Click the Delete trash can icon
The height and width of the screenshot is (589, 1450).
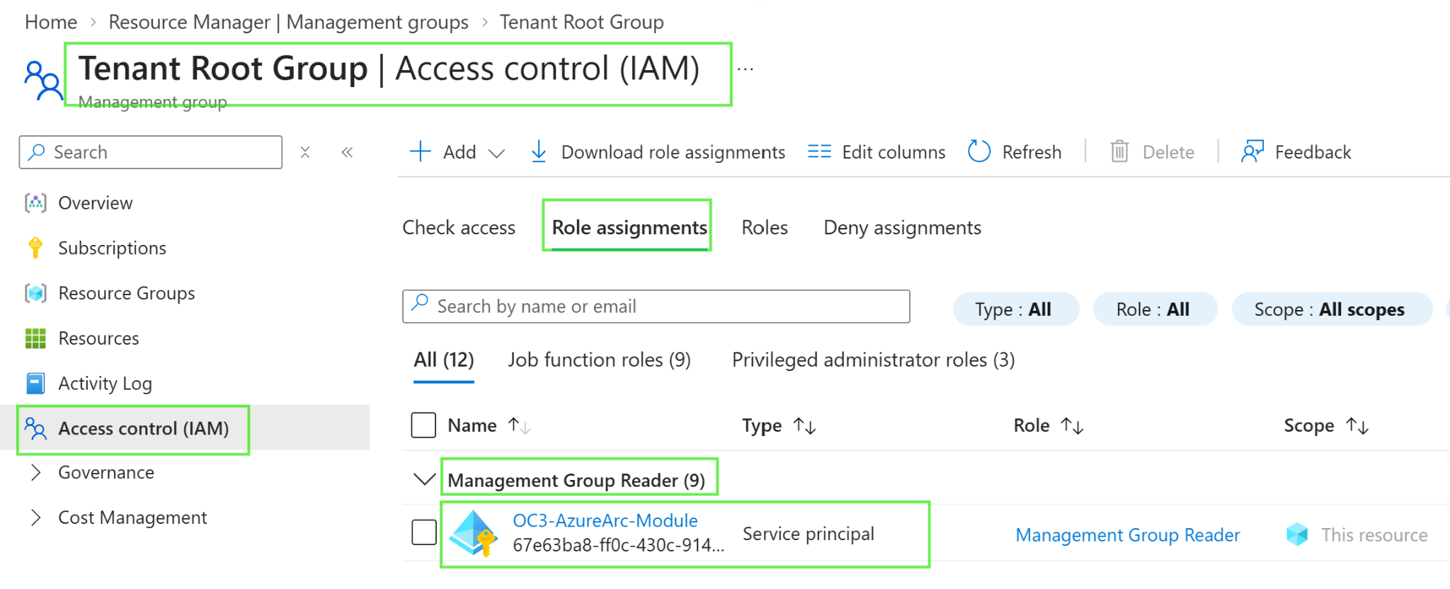[1119, 151]
